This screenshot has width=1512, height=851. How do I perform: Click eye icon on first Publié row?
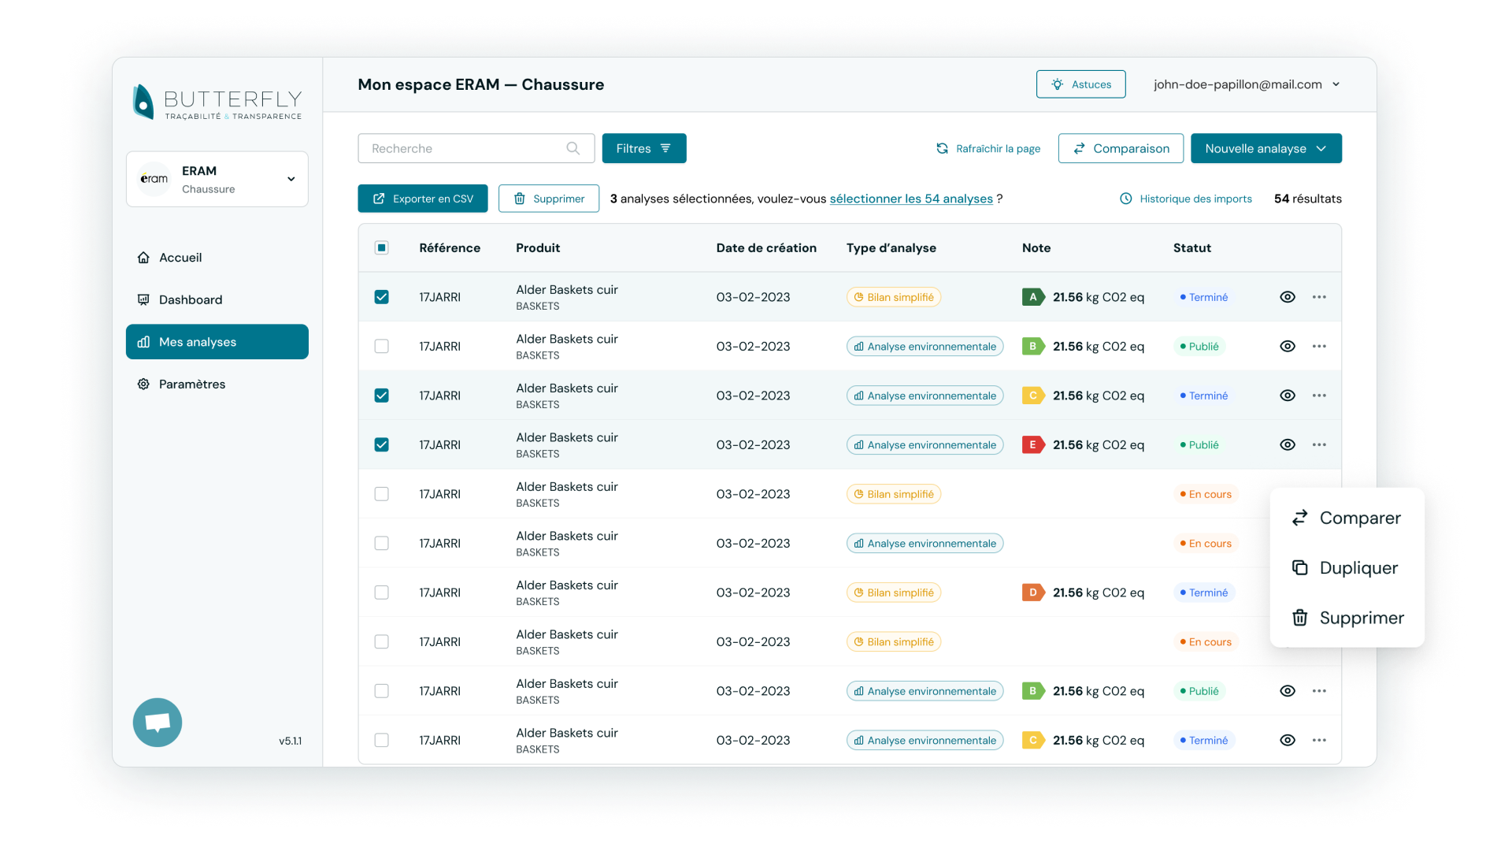tap(1288, 346)
